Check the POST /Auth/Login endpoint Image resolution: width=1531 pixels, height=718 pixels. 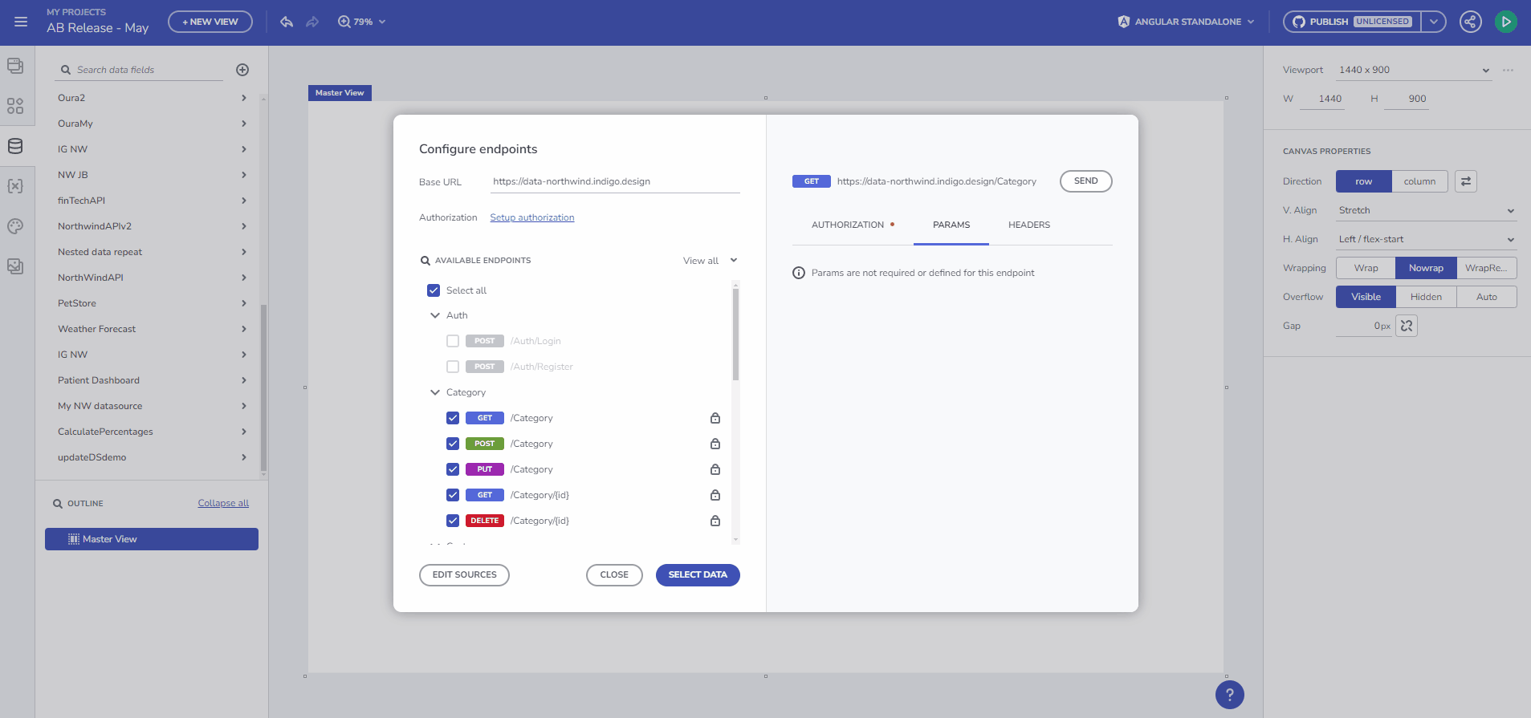click(x=453, y=341)
